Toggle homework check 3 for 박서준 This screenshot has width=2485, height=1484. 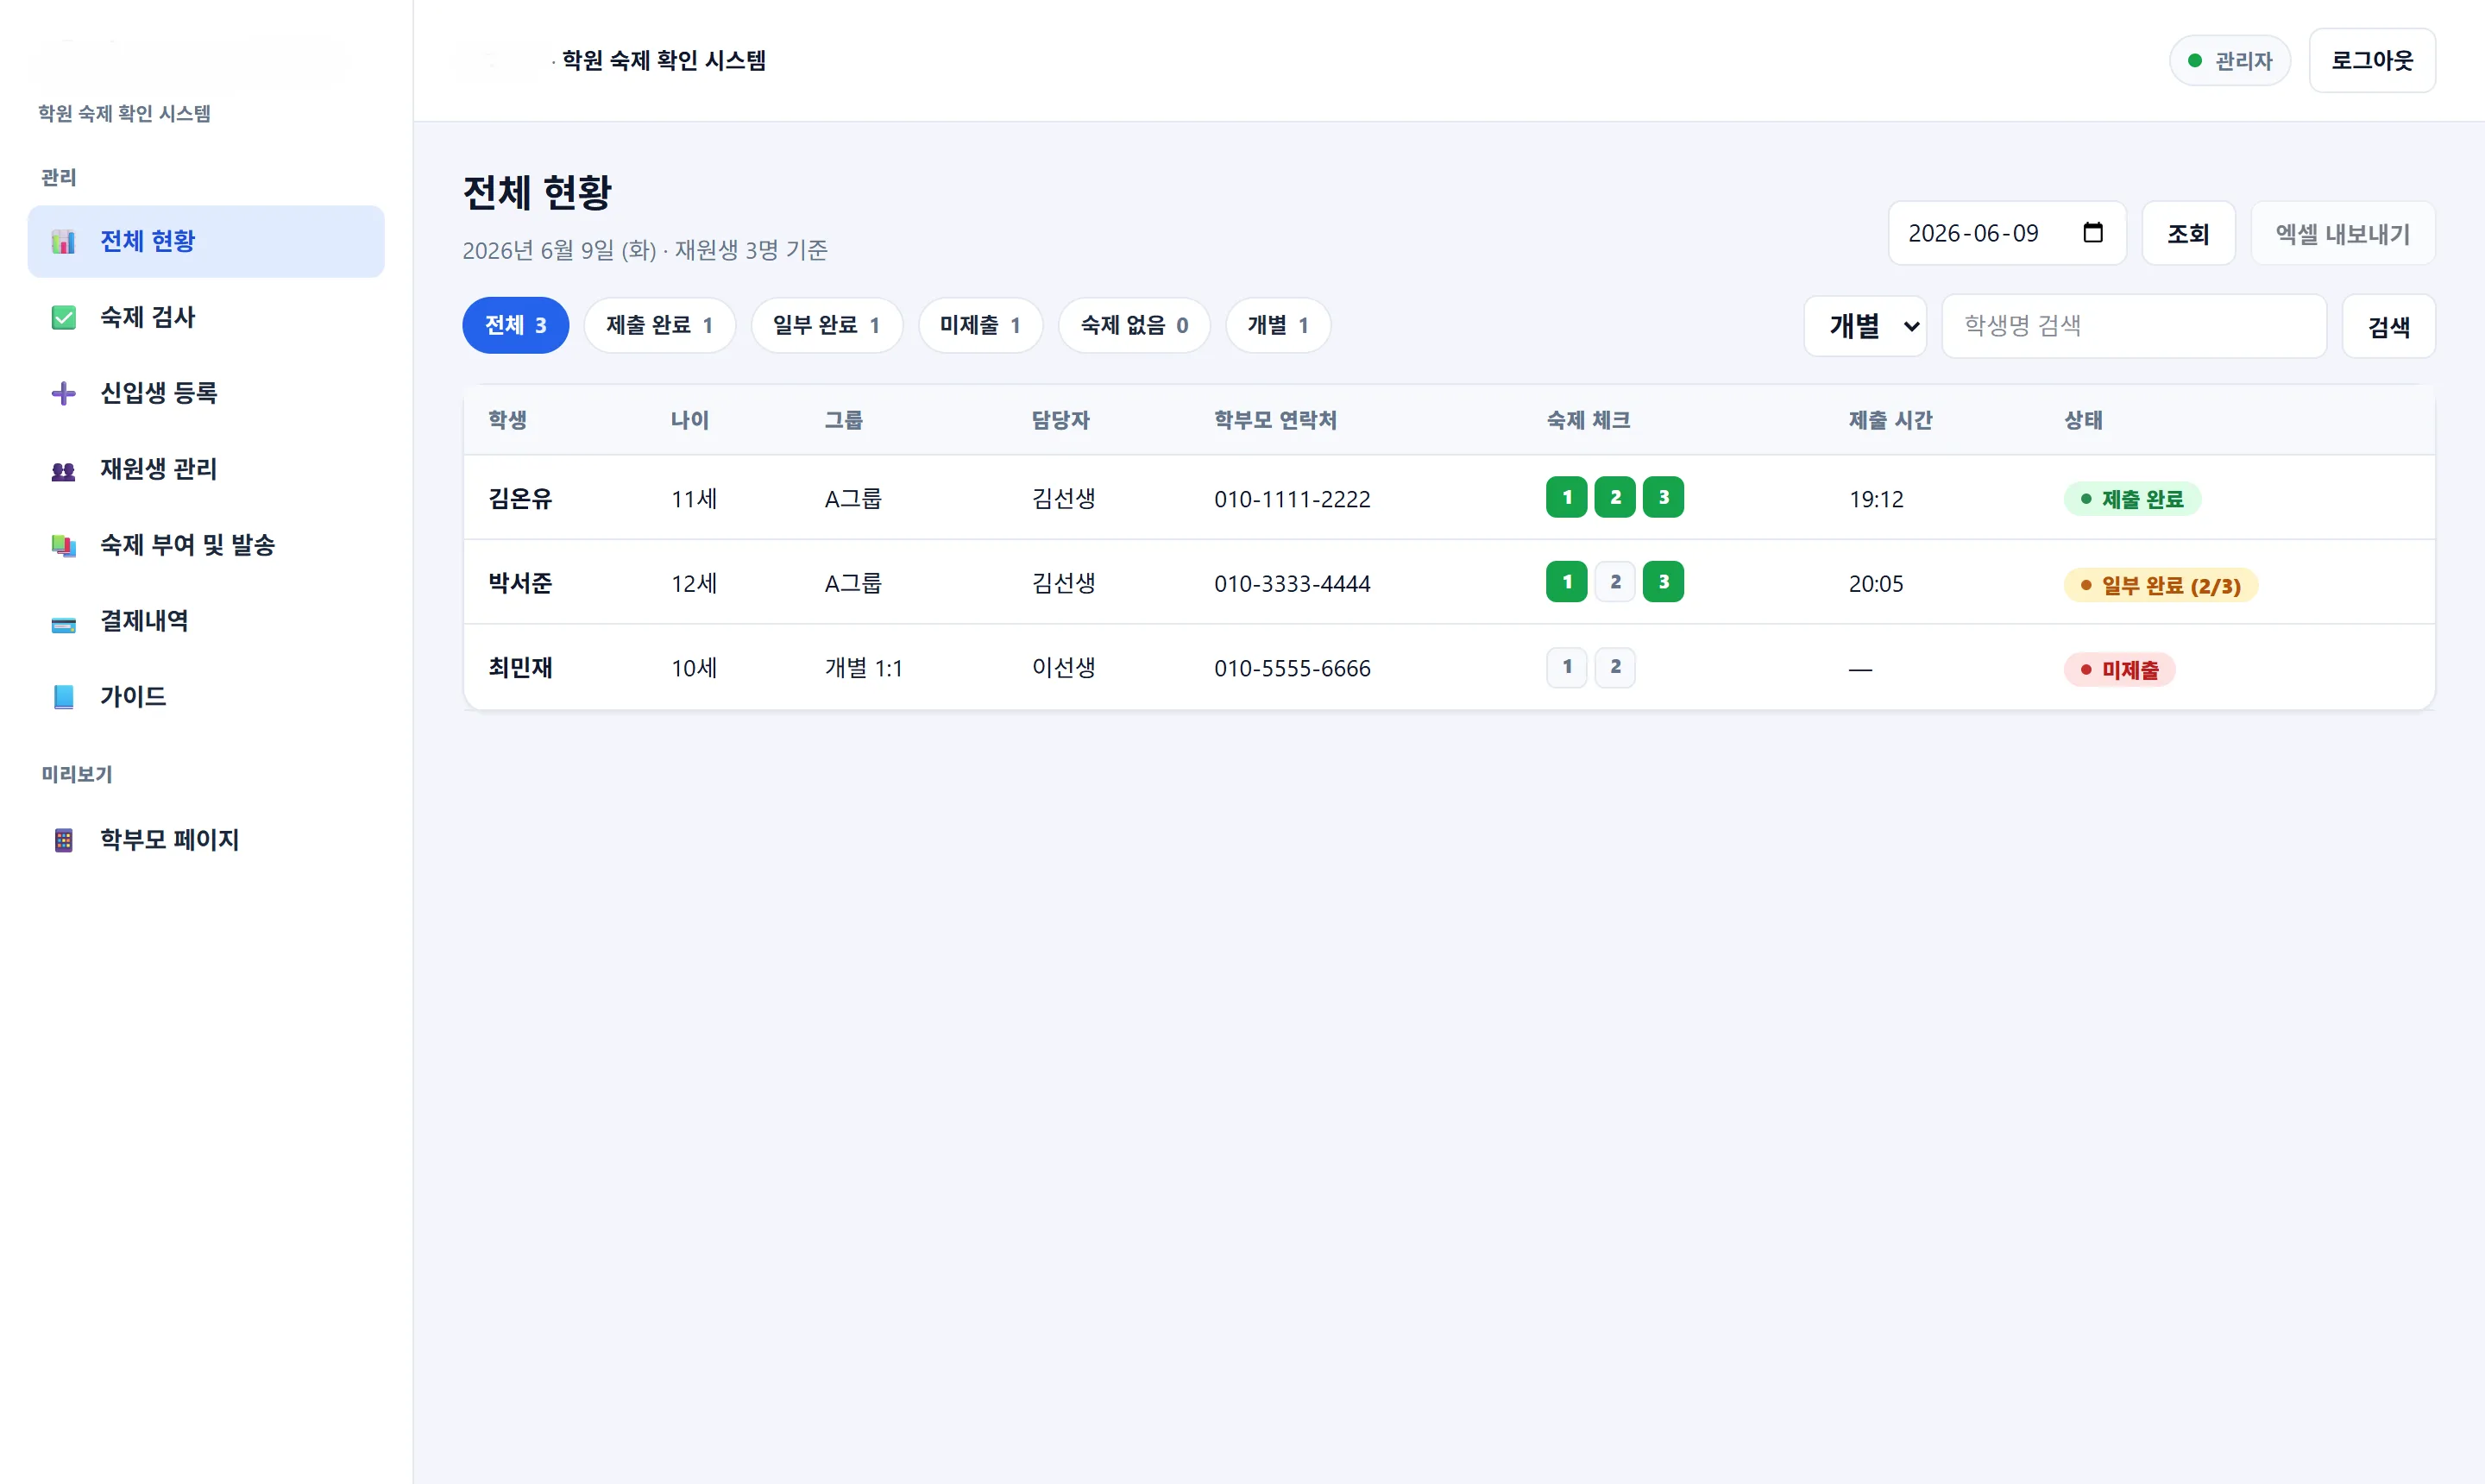[x=1664, y=582]
